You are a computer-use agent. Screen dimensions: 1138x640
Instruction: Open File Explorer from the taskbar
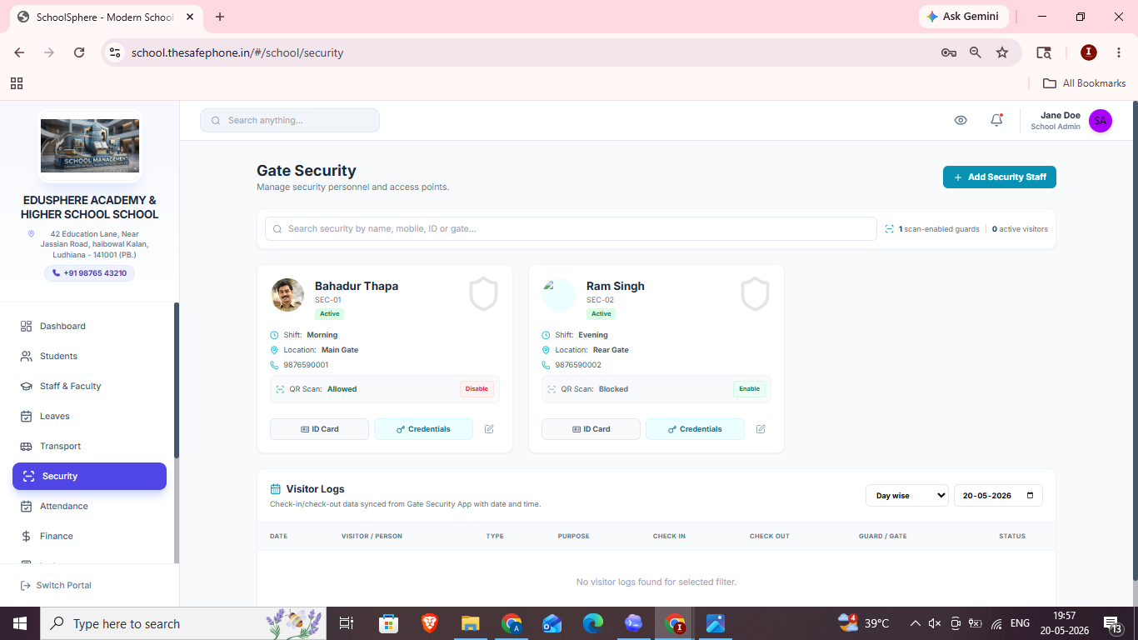click(x=470, y=623)
